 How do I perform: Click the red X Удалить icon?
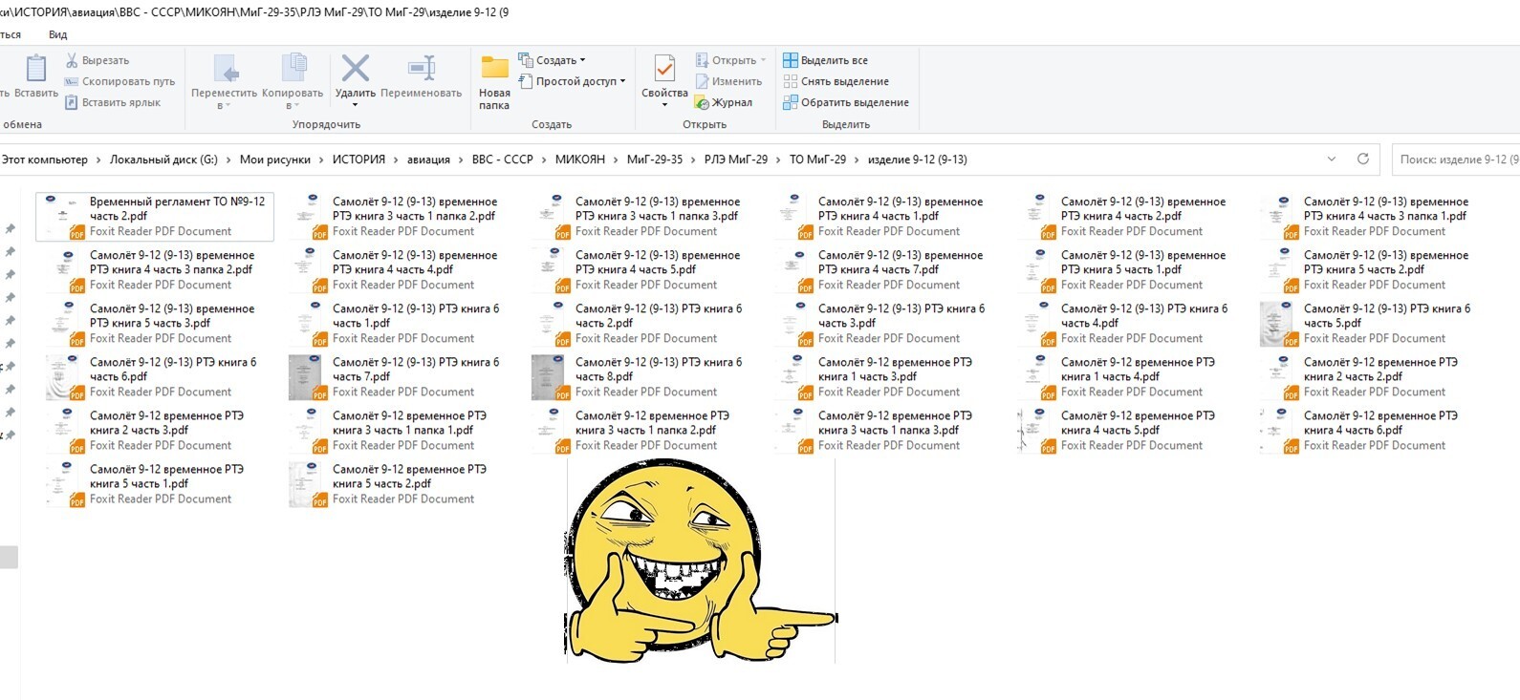click(356, 68)
